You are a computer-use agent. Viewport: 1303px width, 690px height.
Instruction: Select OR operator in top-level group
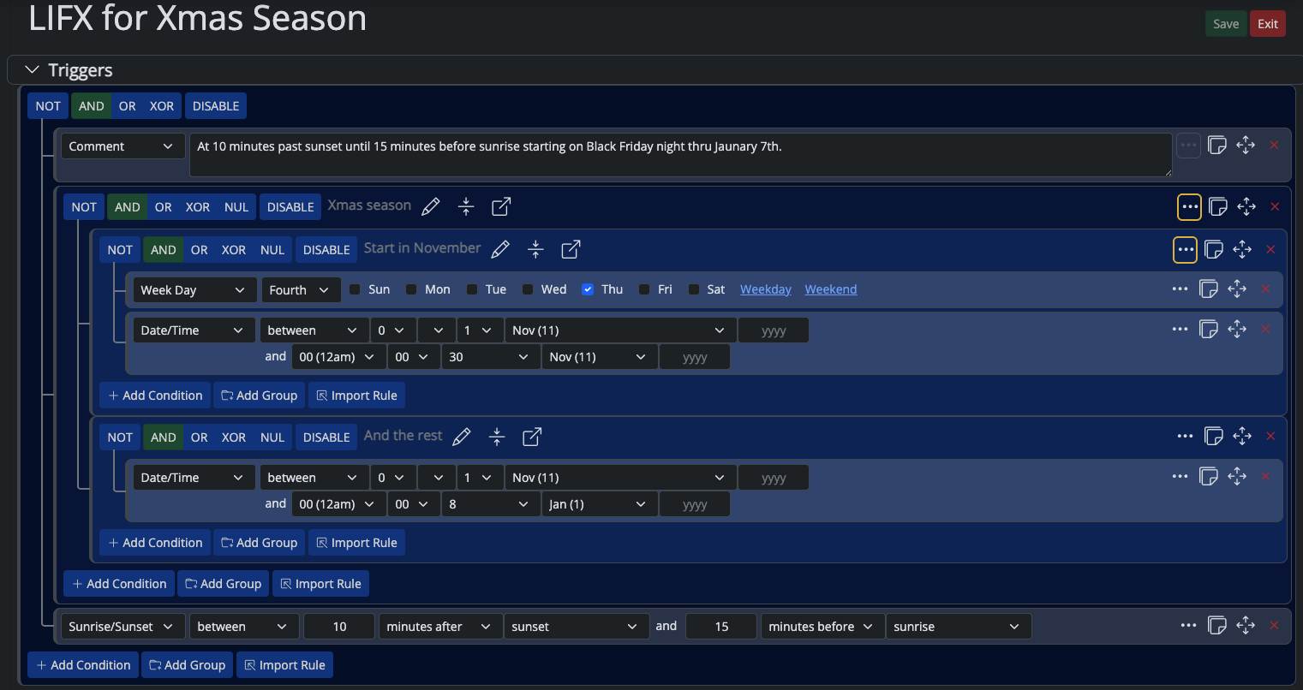(127, 106)
